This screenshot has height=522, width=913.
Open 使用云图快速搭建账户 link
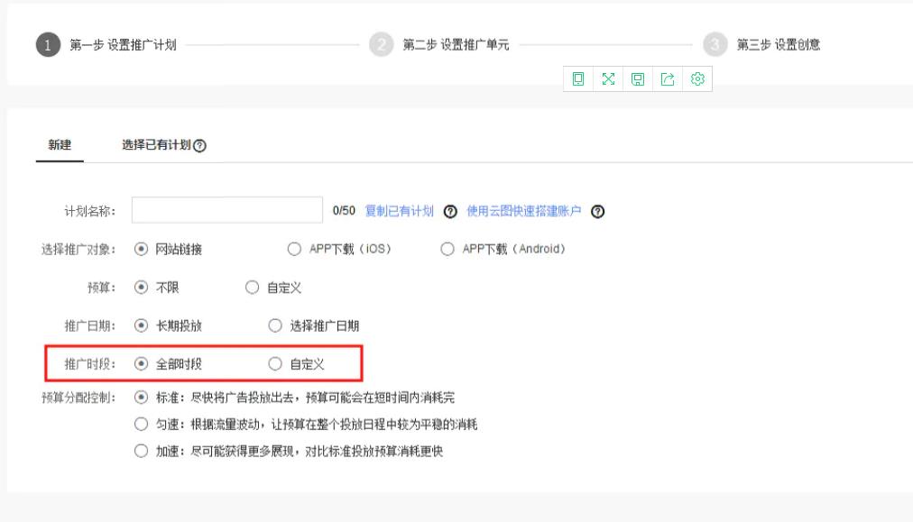(x=523, y=210)
